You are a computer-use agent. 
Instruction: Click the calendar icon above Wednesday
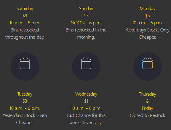coord(86,64)
